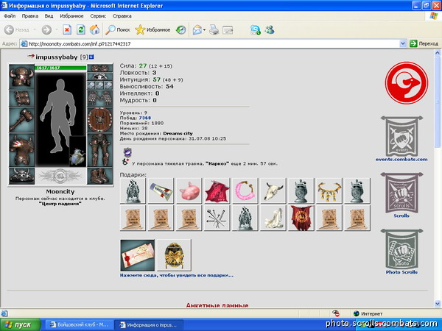Open the events.combats.com link
The image size is (442, 331).
401,160
